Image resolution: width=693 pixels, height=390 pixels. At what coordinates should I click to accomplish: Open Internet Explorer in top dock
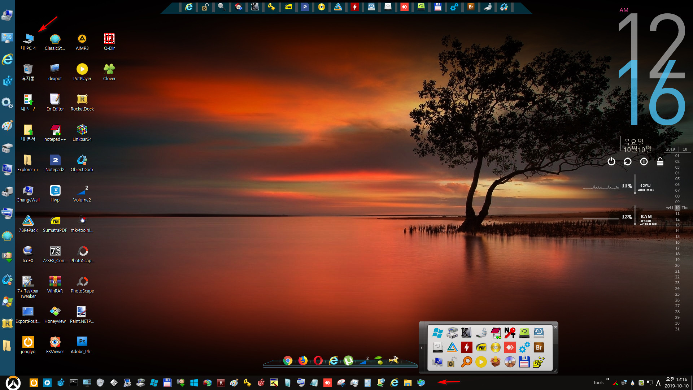pos(189,7)
